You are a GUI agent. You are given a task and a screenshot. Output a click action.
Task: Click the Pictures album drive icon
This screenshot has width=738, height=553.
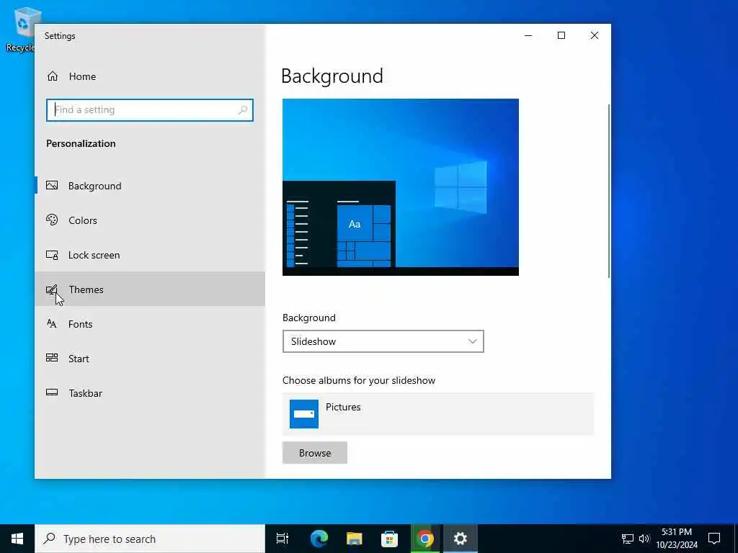304,414
